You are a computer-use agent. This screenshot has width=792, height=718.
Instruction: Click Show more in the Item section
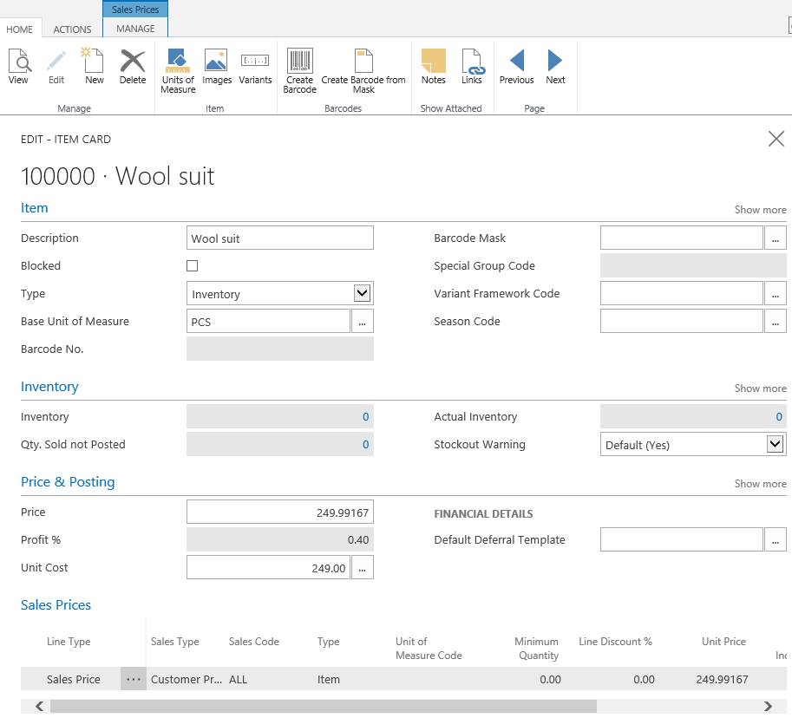(760, 210)
